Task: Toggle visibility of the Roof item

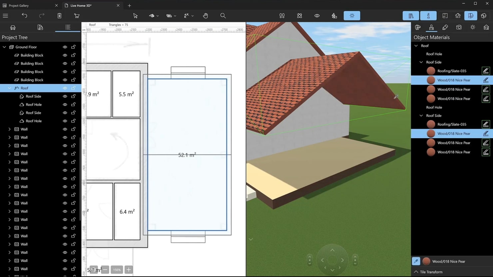Action: [65, 88]
